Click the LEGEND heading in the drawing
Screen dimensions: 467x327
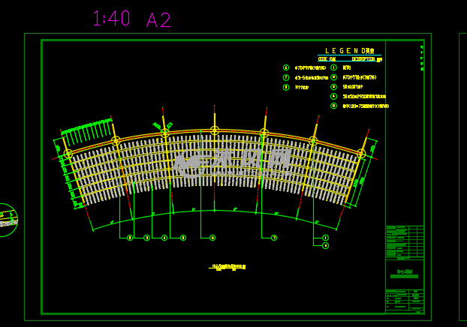[x=349, y=51]
